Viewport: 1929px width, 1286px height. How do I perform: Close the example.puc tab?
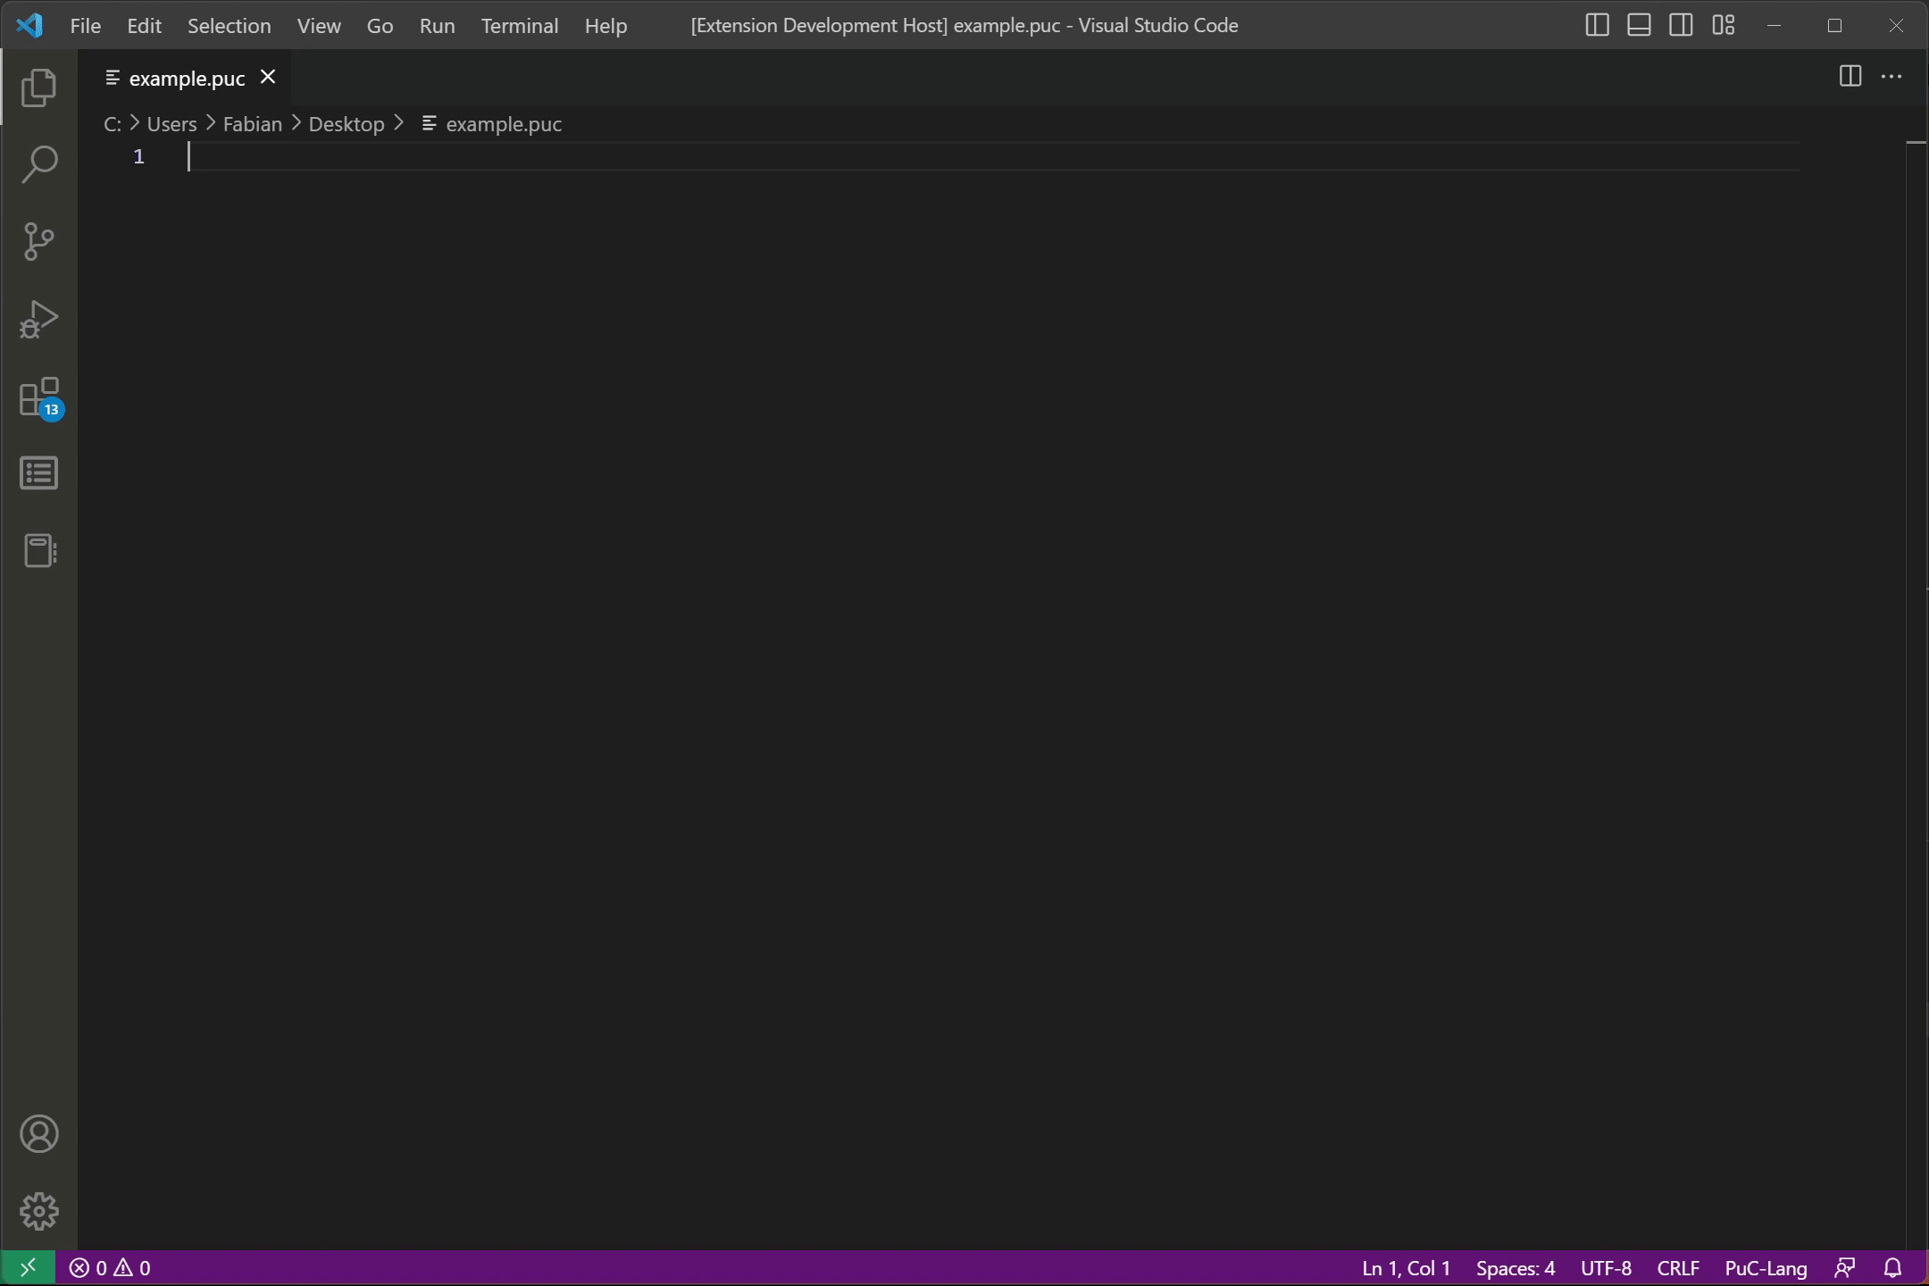coord(268,78)
